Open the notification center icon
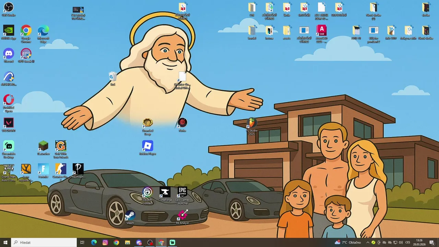Screen dimensions: 439x247 point(432,243)
